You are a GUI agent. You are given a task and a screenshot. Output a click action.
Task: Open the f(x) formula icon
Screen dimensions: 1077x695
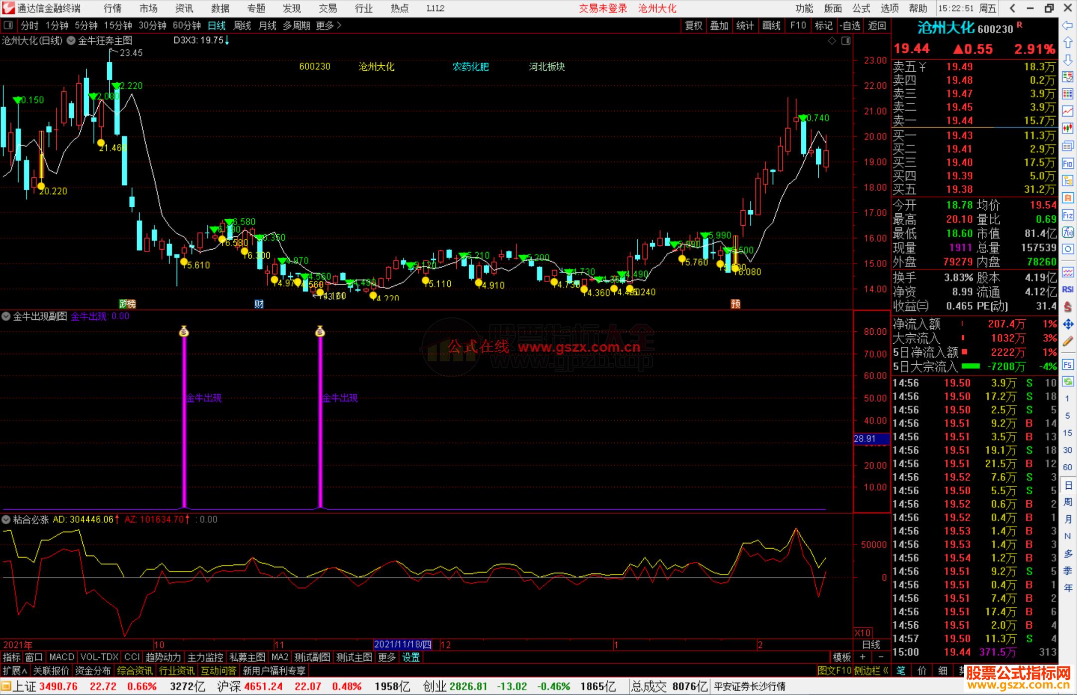point(1068,232)
